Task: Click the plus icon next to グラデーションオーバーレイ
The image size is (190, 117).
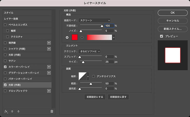Action: (x=49, y=73)
